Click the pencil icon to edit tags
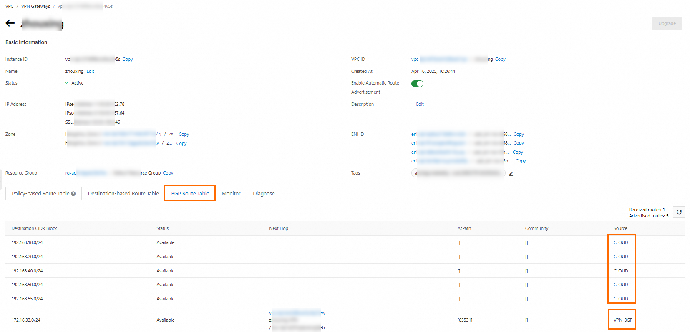Viewport: 690px width, 332px height. tap(511, 174)
